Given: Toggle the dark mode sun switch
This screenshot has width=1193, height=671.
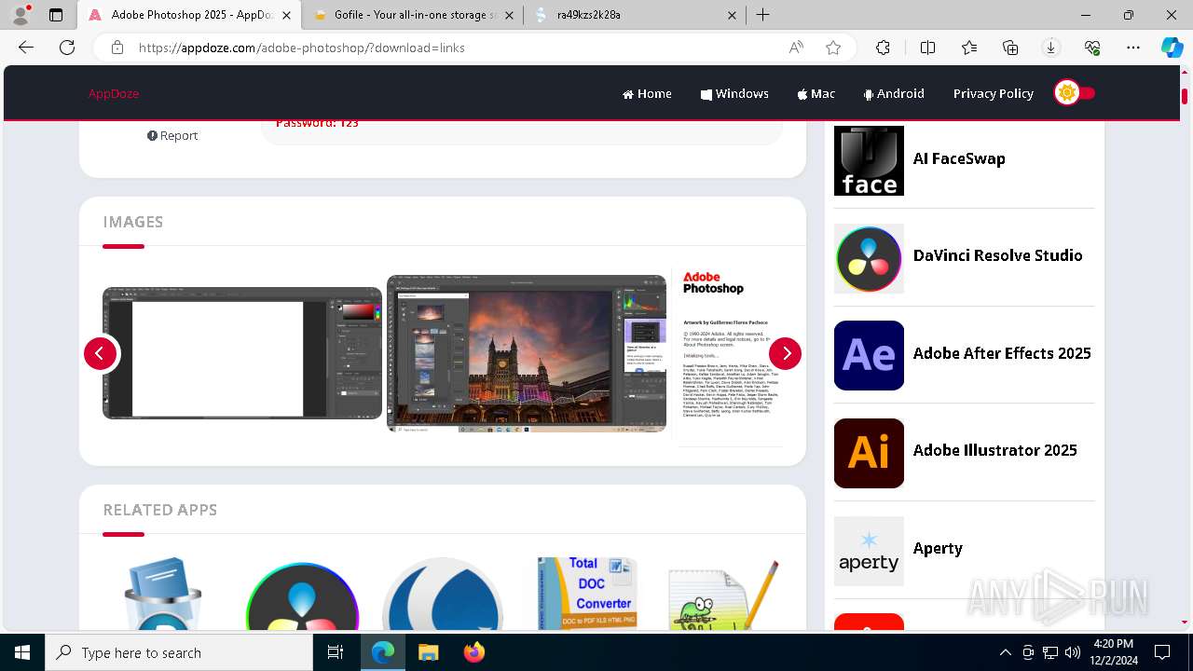Looking at the screenshot, I should [x=1075, y=93].
